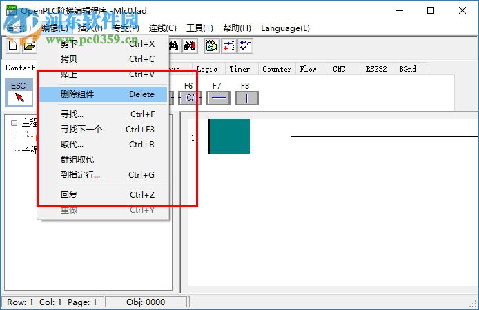Click the Row: 1 Col: 1 Page: 1 status field
Screen dimensions: 479x310
(52, 302)
